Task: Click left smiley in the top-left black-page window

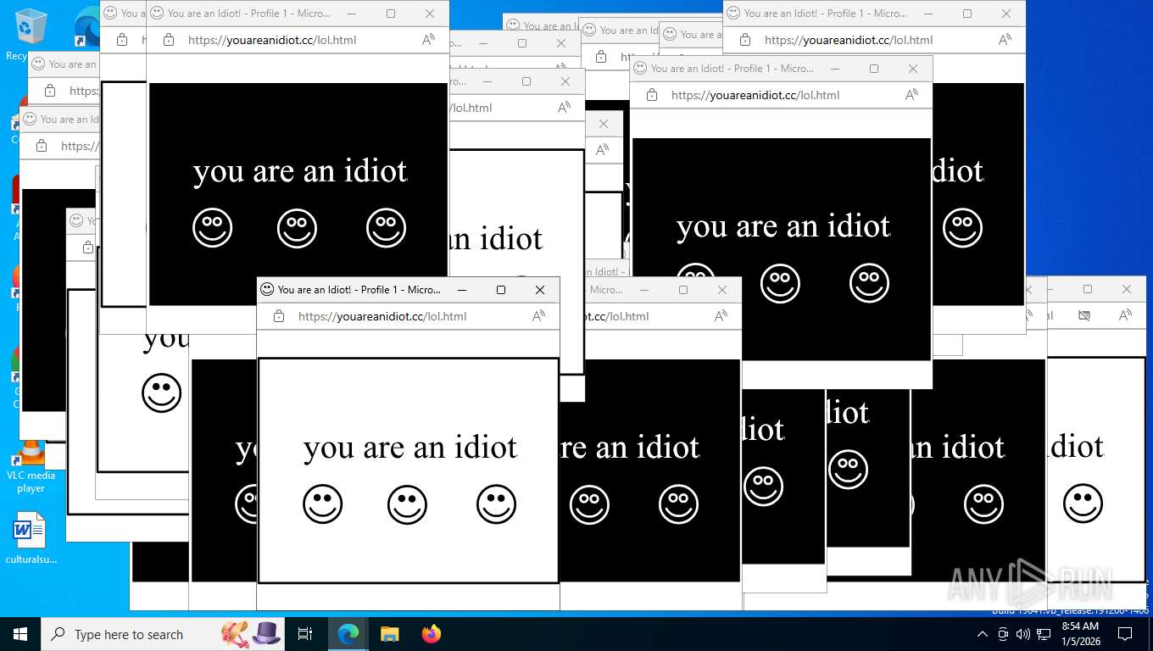Action: [212, 227]
